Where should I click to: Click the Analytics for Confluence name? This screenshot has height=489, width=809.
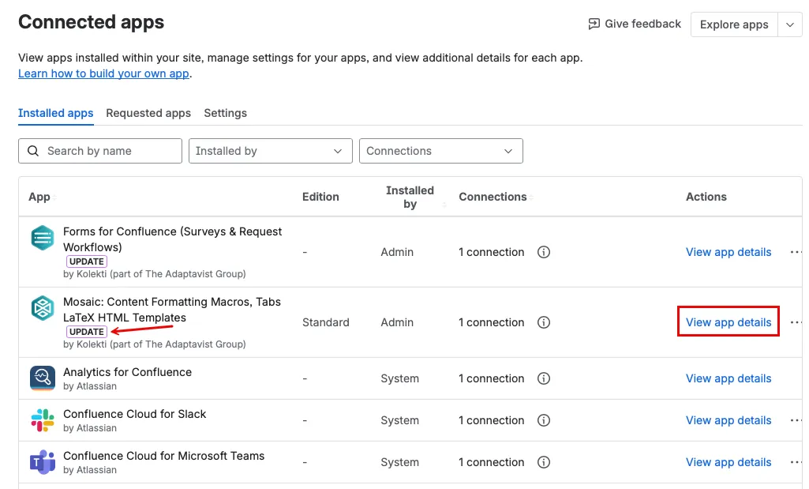pos(127,372)
